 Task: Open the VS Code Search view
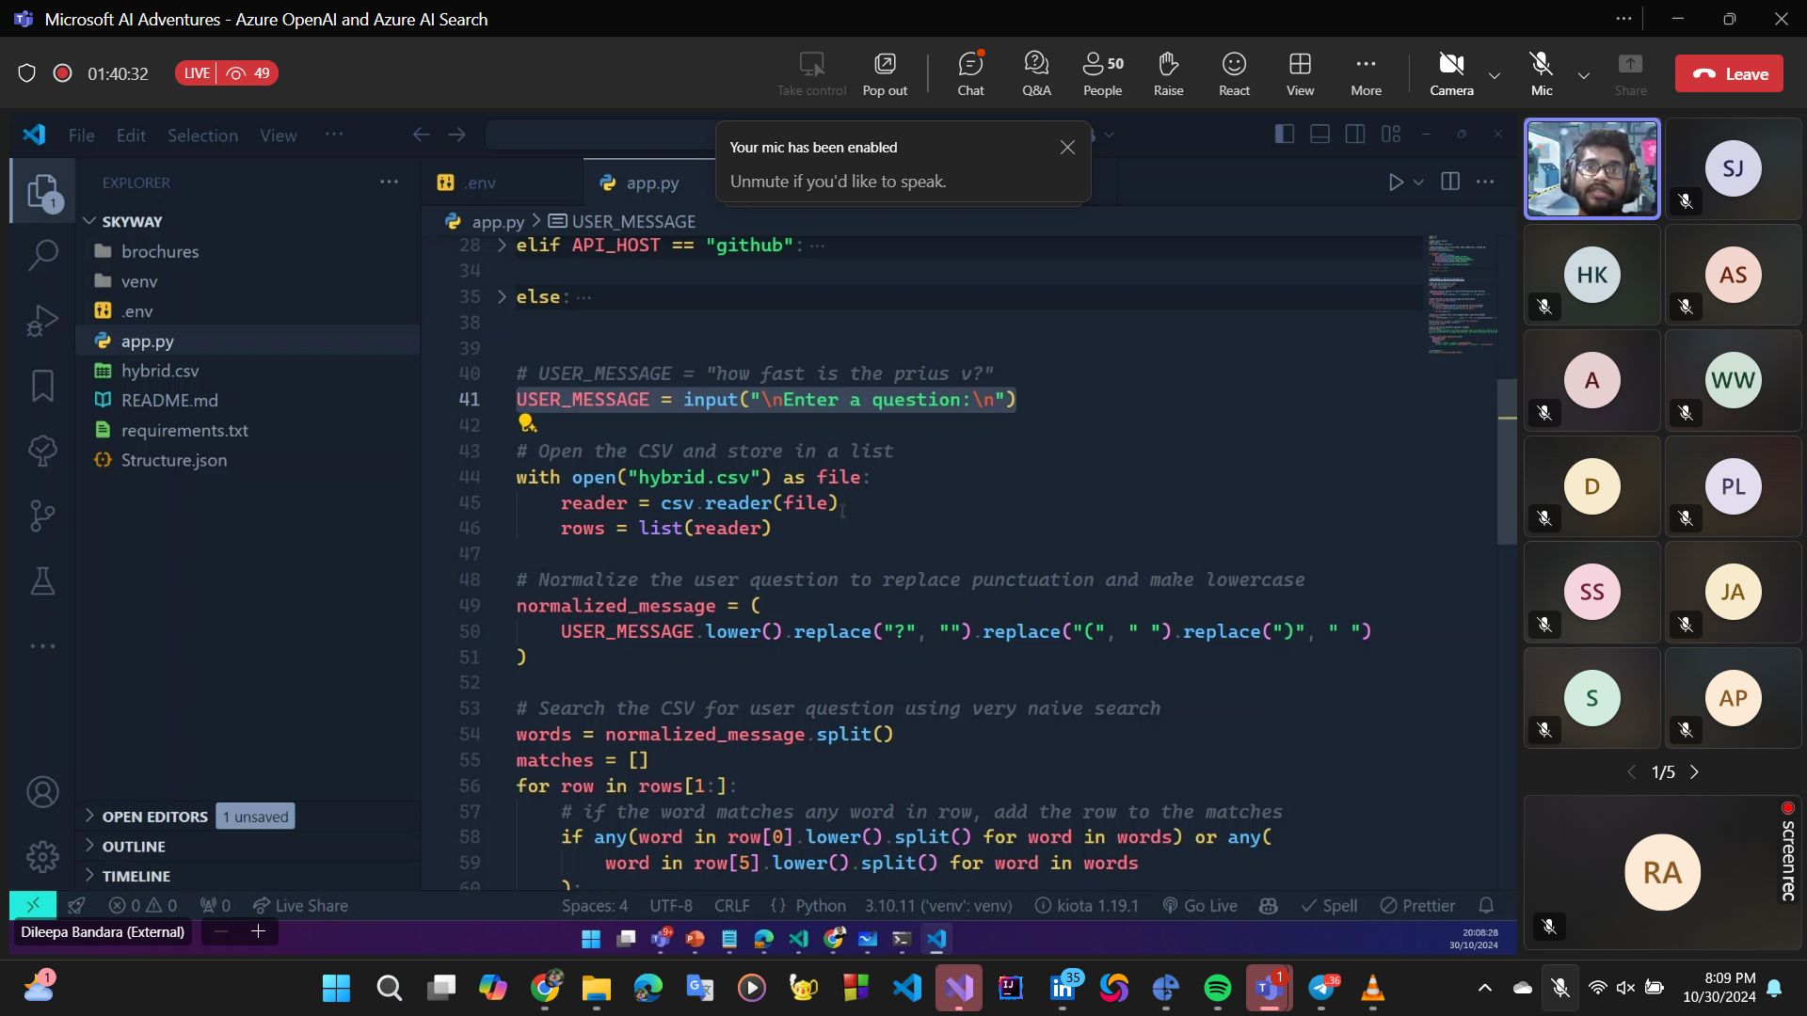tap(42, 255)
